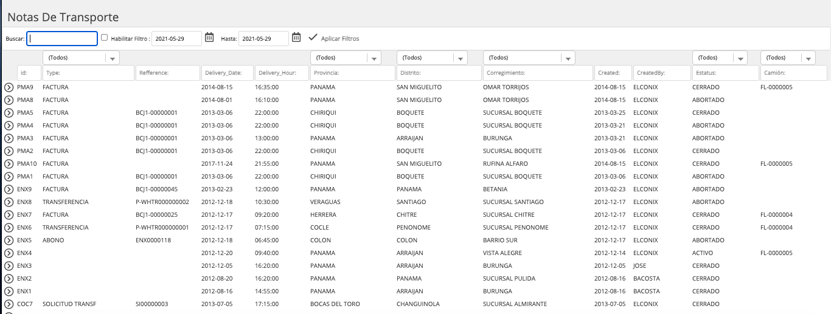
Task: Click the Corregimiento: filter box
Action: (538, 73)
